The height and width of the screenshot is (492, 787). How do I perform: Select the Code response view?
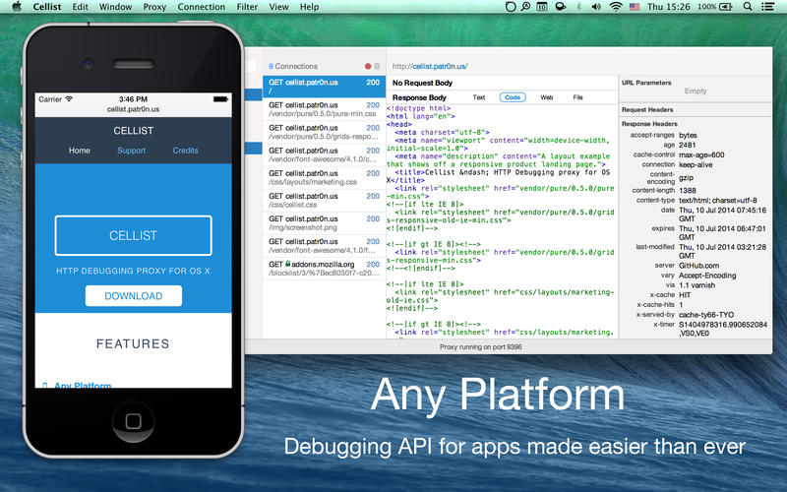click(x=512, y=97)
